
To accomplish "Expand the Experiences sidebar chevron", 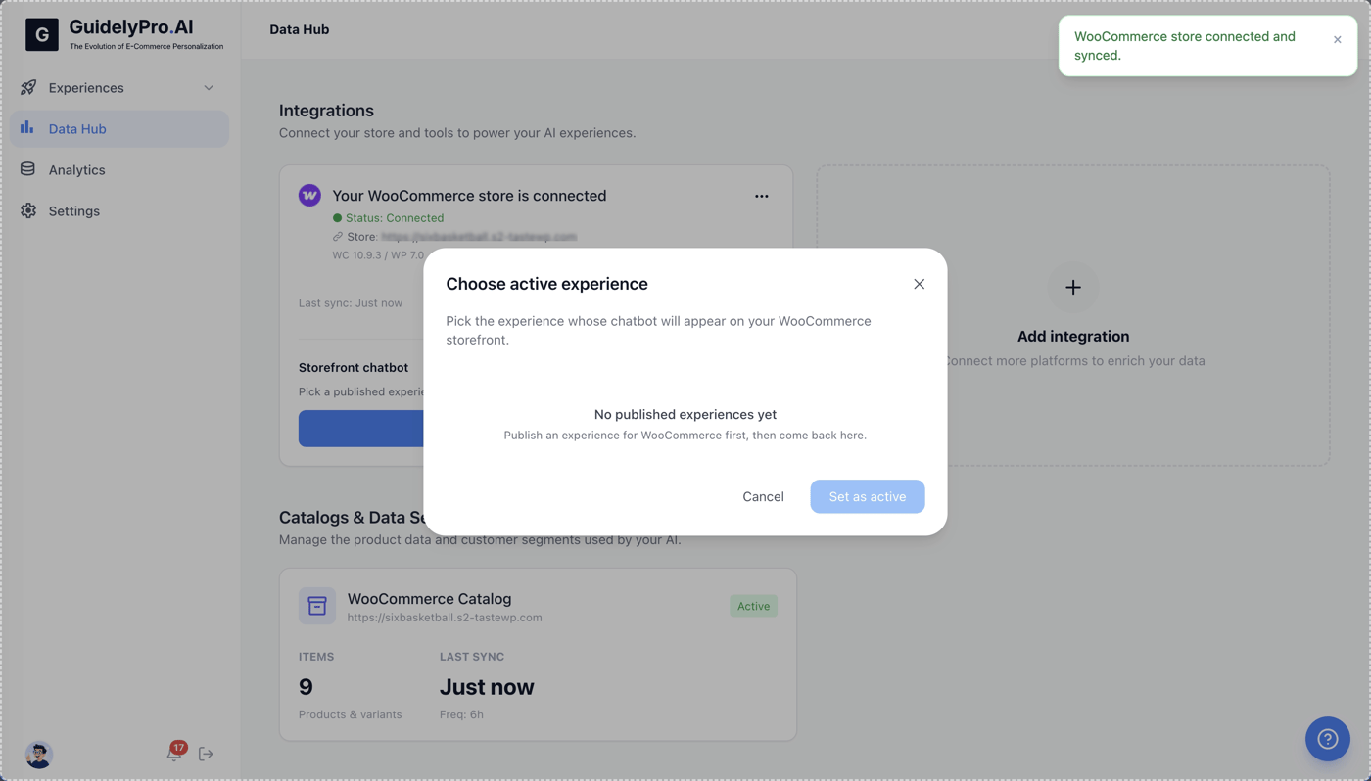I will tap(209, 88).
